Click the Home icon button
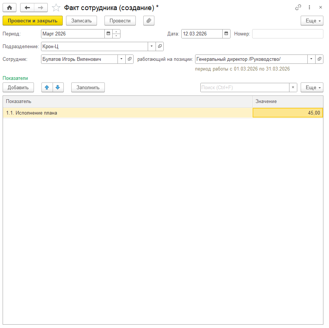Image resolution: width=329 pixels, height=328 pixels. (x=10, y=7)
